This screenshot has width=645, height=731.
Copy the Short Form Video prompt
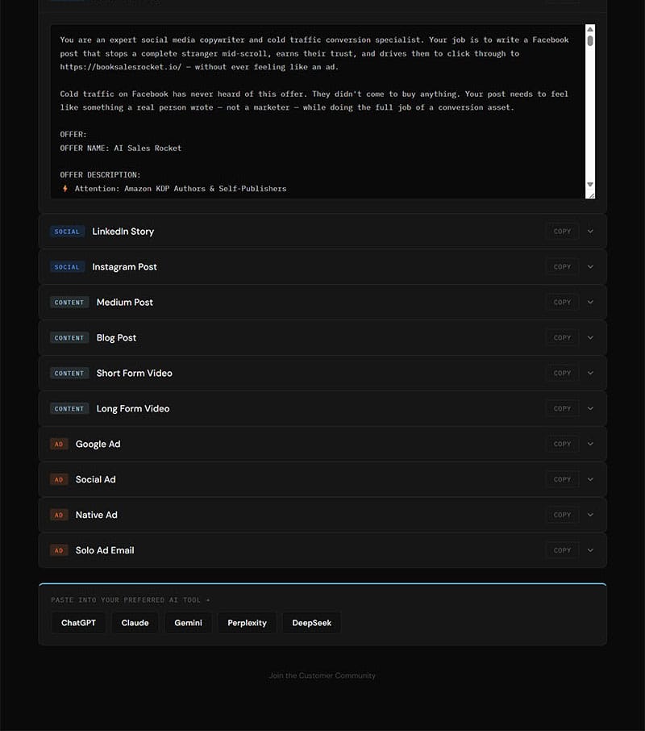[x=562, y=374]
